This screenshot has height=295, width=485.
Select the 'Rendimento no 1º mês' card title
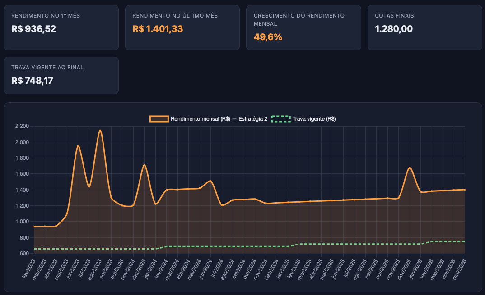(46, 15)
